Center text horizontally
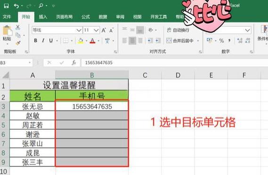The width and height of the screenshot is (268, 175). click(x=132, y=40)
